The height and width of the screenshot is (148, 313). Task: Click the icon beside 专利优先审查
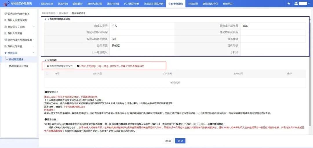[x=6, y=46]
